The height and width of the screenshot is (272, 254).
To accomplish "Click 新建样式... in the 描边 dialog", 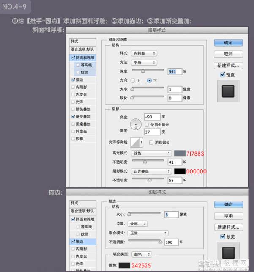I will 229,227.
